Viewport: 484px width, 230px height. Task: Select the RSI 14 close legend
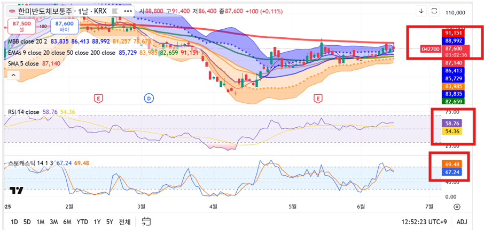tap(24, 112)
